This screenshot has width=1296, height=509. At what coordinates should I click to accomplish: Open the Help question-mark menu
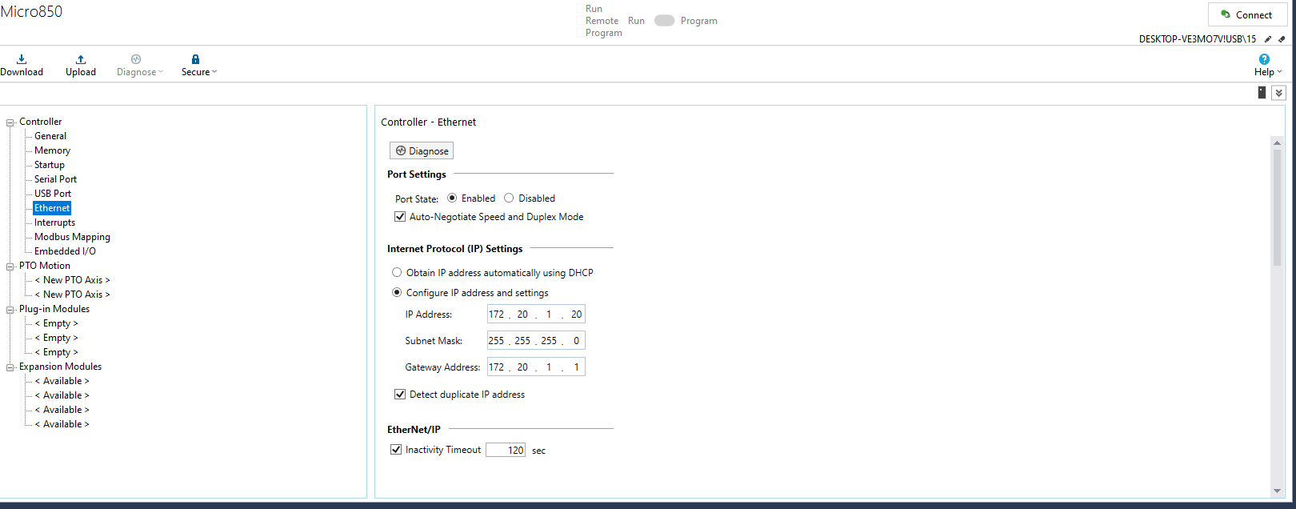pyautogui.click(x=1267, y=65)
